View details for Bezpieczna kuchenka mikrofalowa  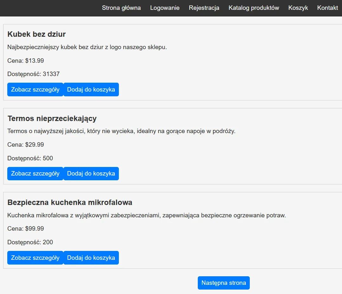(x=35, y=258)
